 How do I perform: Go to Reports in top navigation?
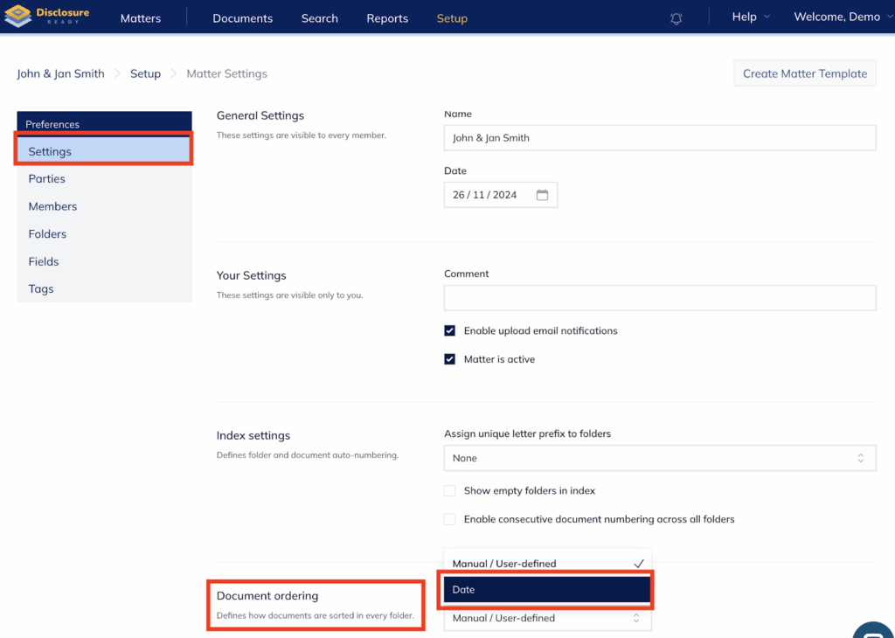coord(387,18)
